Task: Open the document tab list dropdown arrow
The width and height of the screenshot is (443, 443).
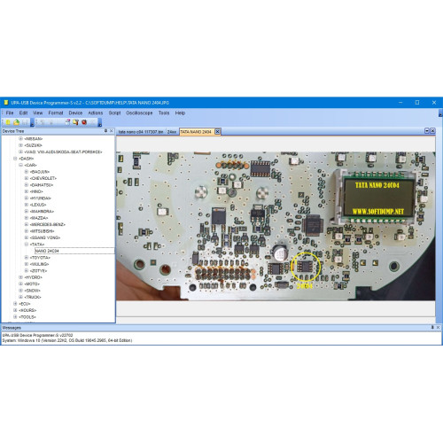Action: tap(427, 130)
